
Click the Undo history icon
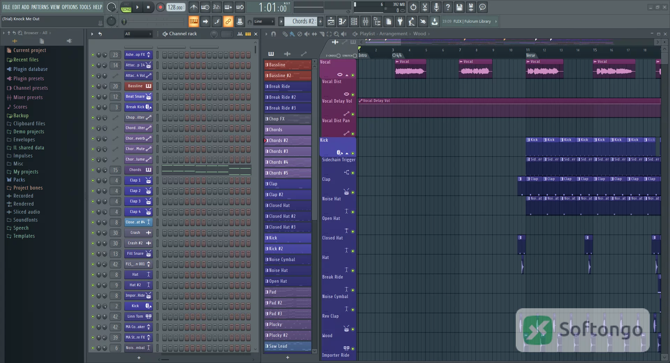click(413, 7)
